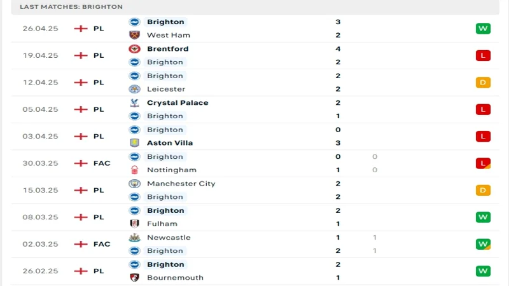Click green W badge for West Ham match

483,29
